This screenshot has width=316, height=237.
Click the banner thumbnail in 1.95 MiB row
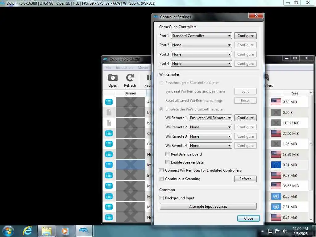(x=131, y=144)
